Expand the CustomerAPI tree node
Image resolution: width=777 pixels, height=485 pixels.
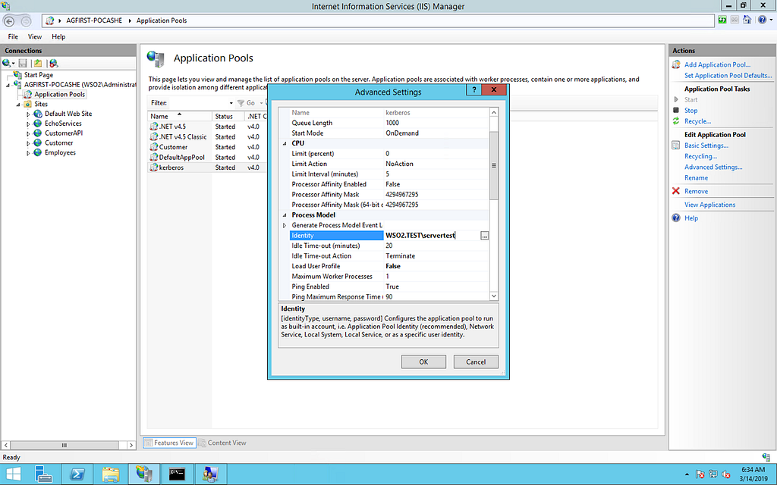click(x=28, y=133)
